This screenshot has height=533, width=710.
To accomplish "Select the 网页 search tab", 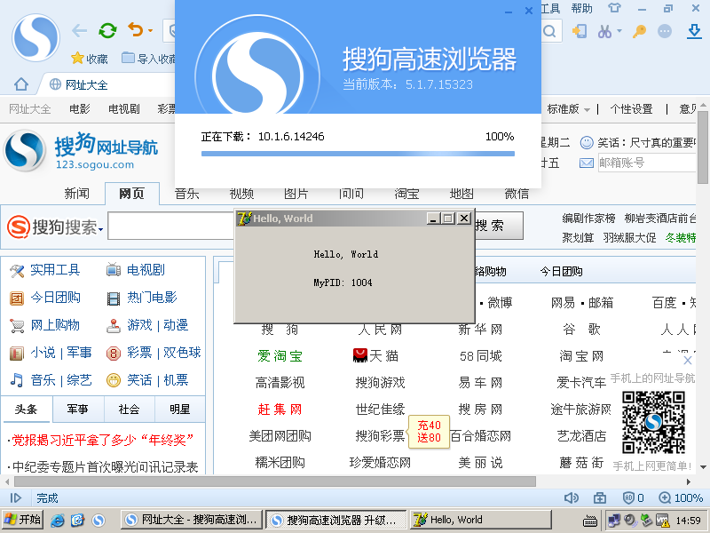I will pos(131,194).
